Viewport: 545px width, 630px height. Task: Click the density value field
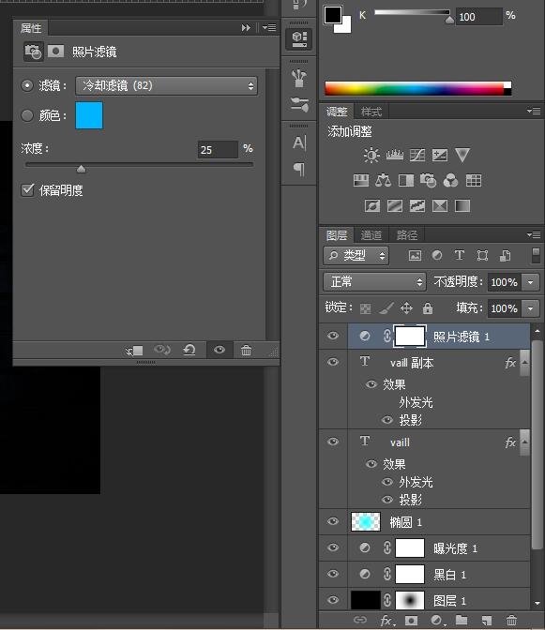point(218,150)
